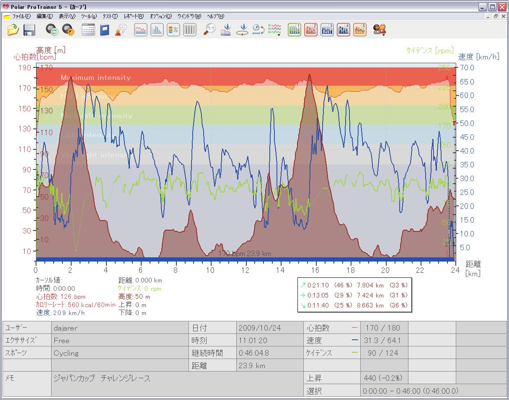Click the flat row 0:13:05 in legend box
This screenshot has height=400, width=509.
[354, 295]
